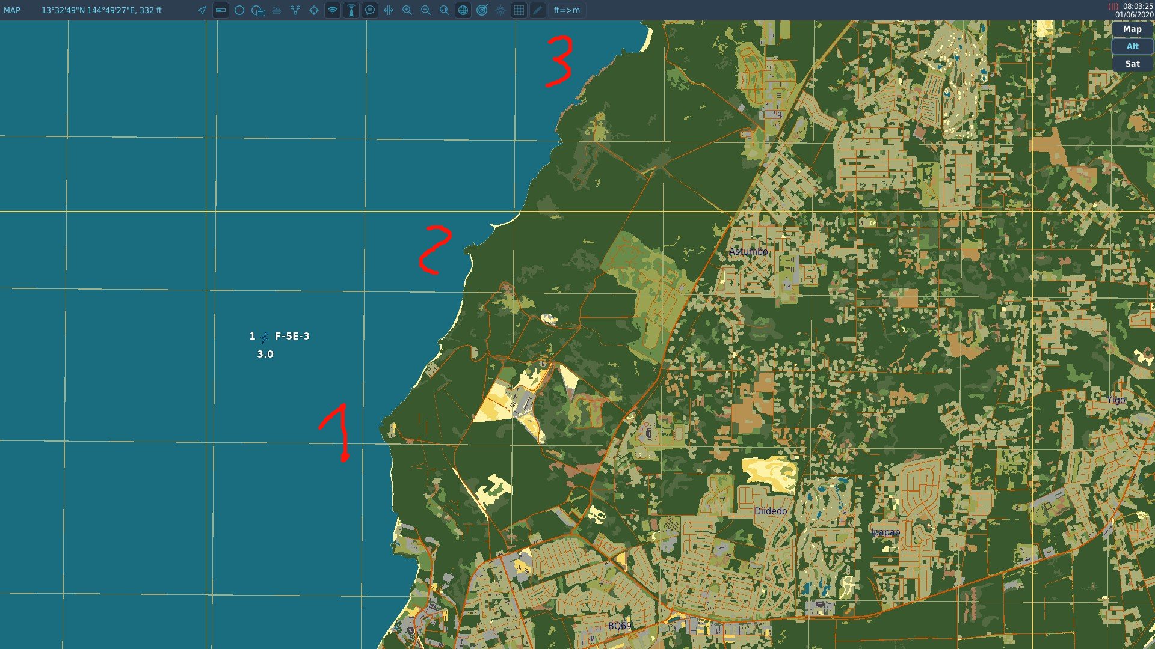Toggle the grid overlay icon
The width and height of the screenshot is (1155, 649).
pyautogui.click(x=519, y=10)
